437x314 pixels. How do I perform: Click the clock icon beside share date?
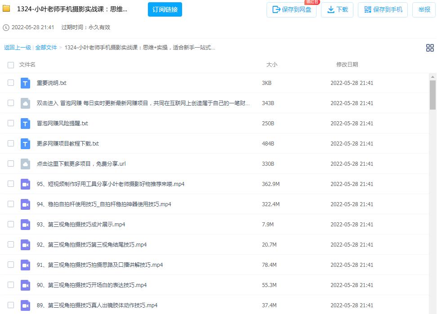[6, 27]
